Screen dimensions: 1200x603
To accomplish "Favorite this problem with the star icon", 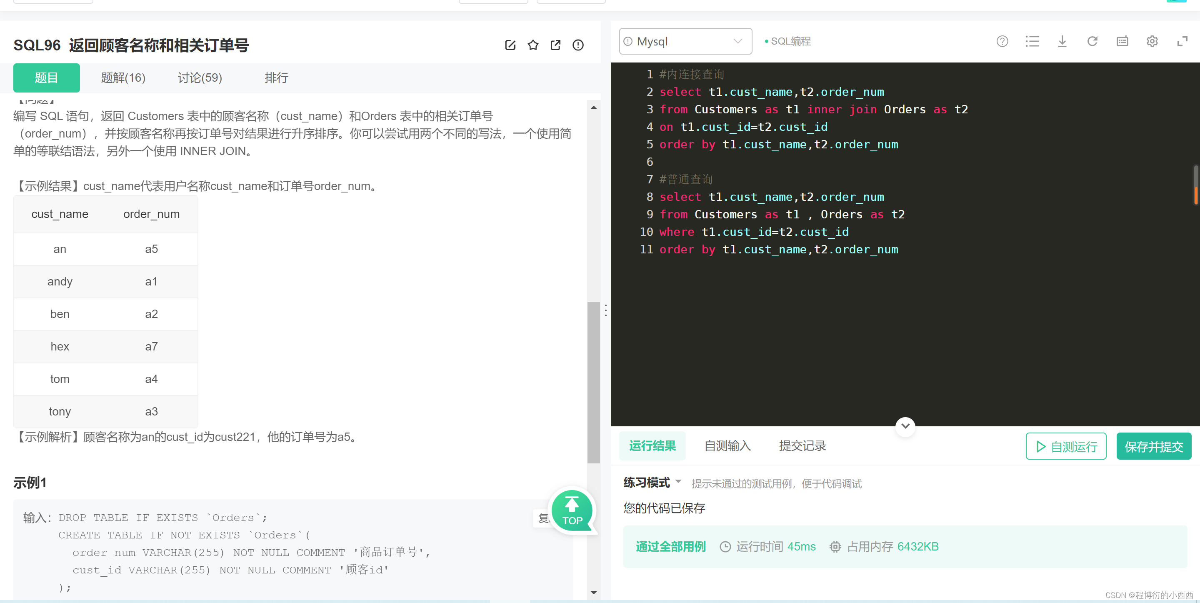I will pos(533,45).
